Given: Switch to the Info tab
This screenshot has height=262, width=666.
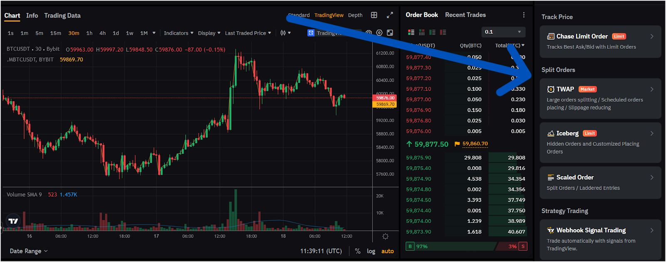Looking at the screenshot, I should pyautogui.click(x=32, y=15).
